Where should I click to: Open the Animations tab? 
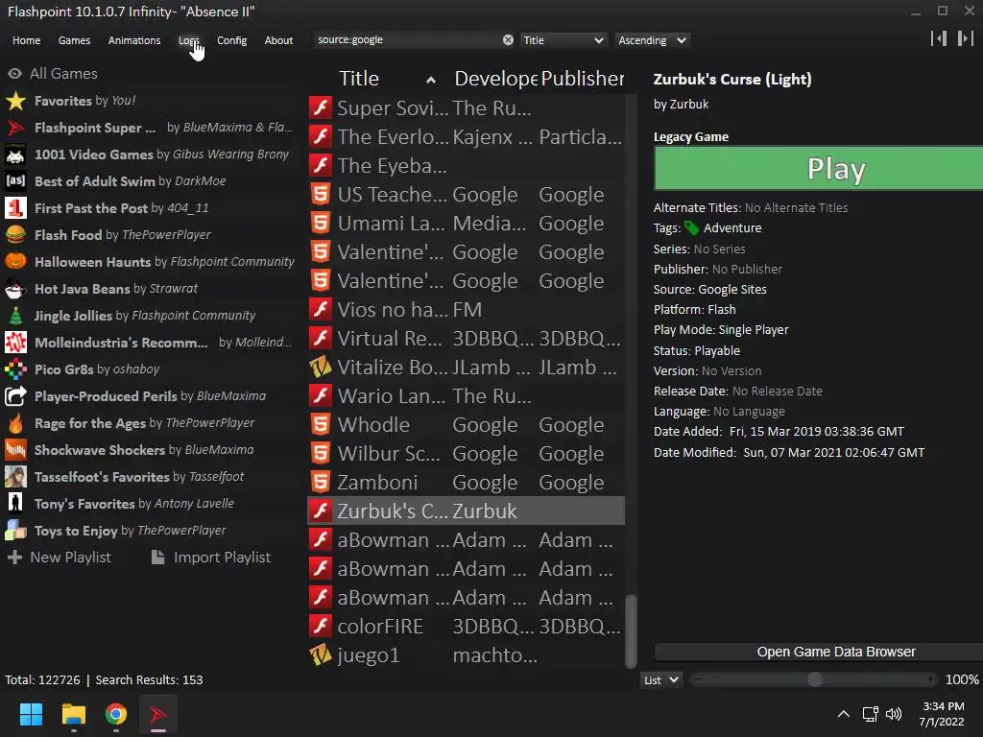pos(134,40)
